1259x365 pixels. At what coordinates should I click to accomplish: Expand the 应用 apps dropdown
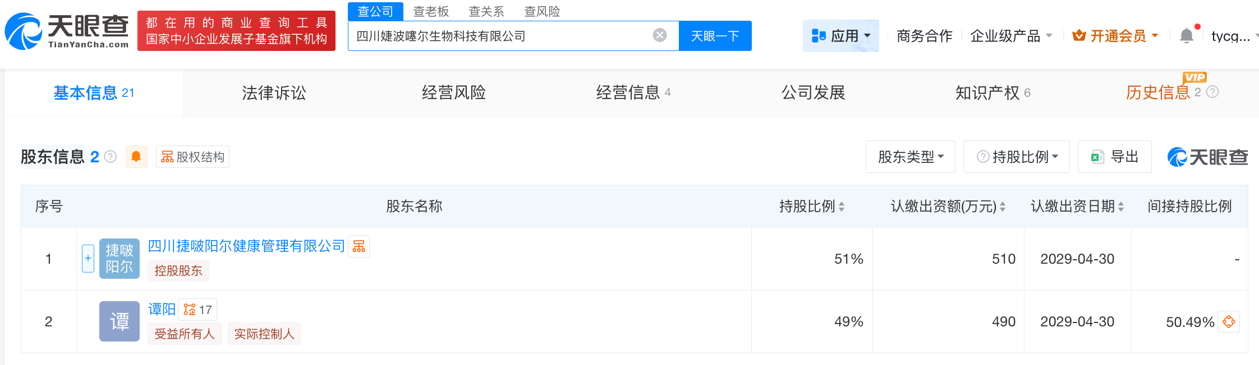pyautogui.click(x=841, y=36)
